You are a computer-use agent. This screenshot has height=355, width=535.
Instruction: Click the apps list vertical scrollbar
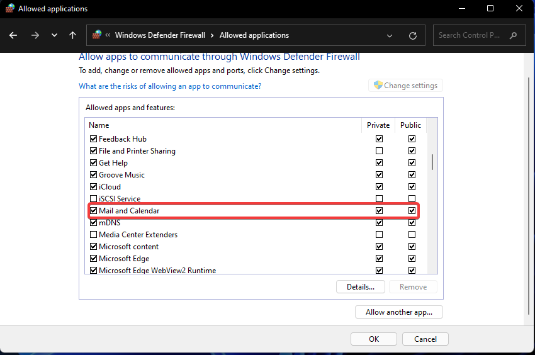[x=432, y=162]
